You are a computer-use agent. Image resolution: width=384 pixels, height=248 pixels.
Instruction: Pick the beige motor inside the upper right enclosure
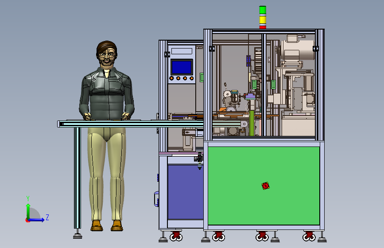pyautogui.click(x=298, y=50)
